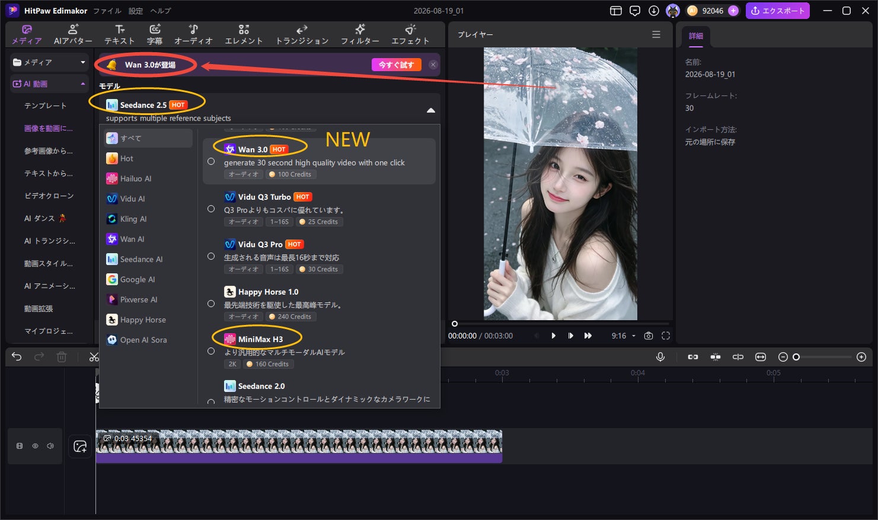Open AI ダンス in the sidebar
This screenshot has width=878, height=520.
click(x=45, y=218)
